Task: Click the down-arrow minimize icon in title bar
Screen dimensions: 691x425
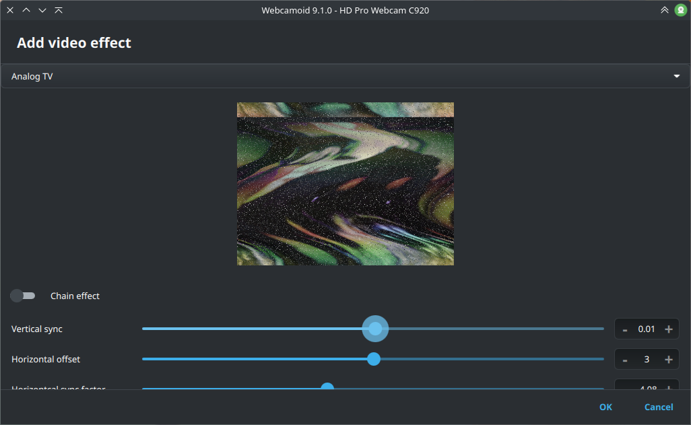Action: tap(42, 10)
